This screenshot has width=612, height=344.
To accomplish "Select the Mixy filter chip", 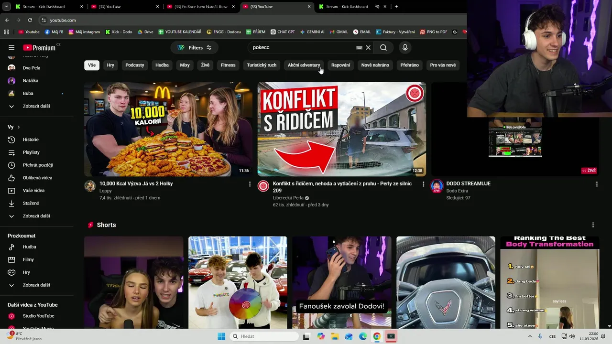I will tap(185, 65).
